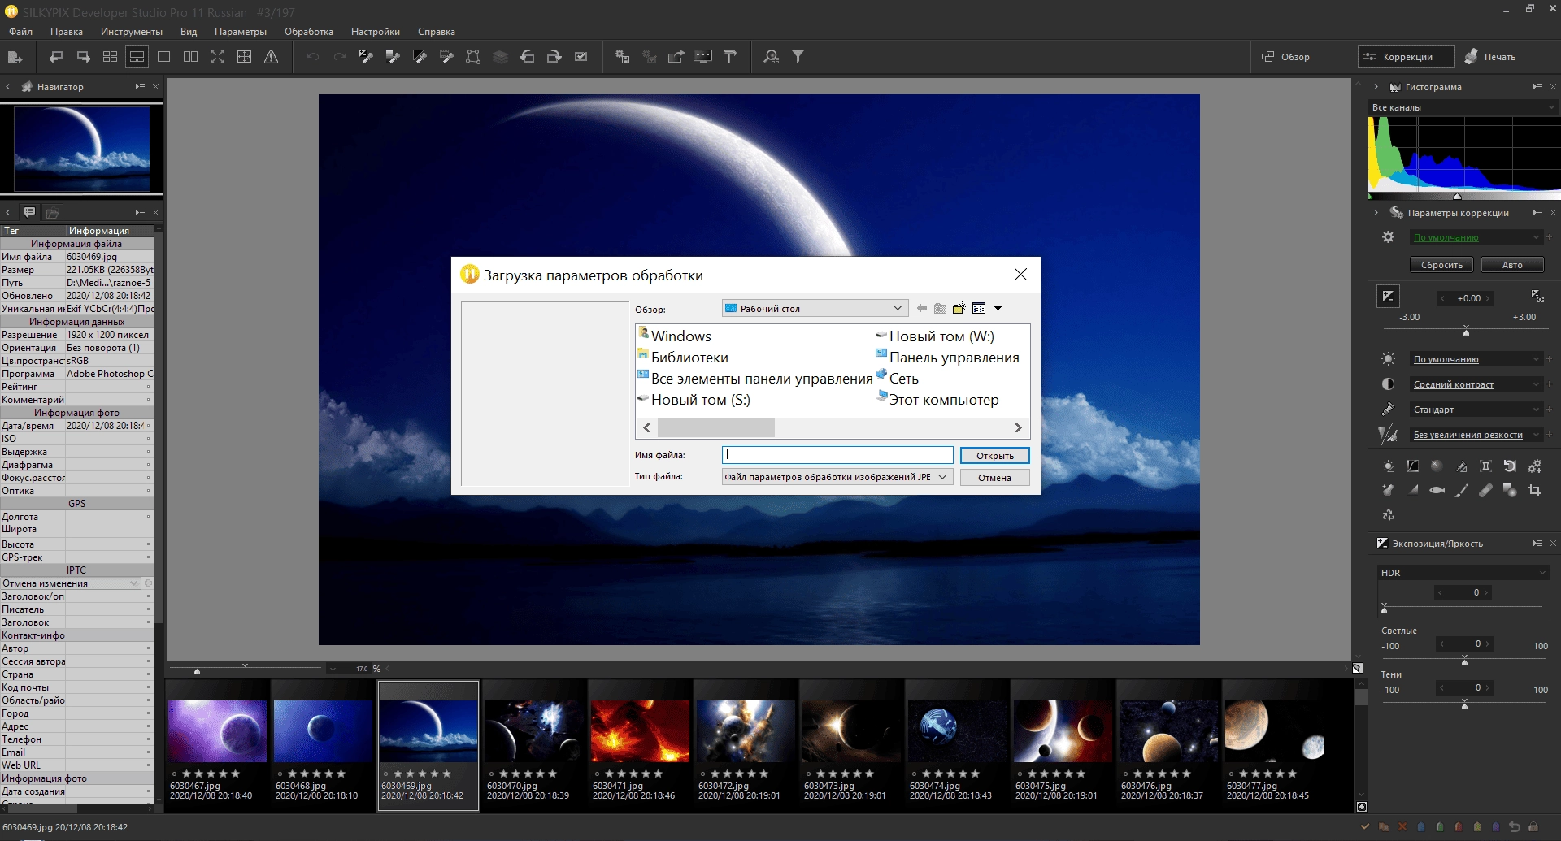Toggle the exposure bias button in correction panel
This screenshot has height=841, width=1561.
point(1388,297)
